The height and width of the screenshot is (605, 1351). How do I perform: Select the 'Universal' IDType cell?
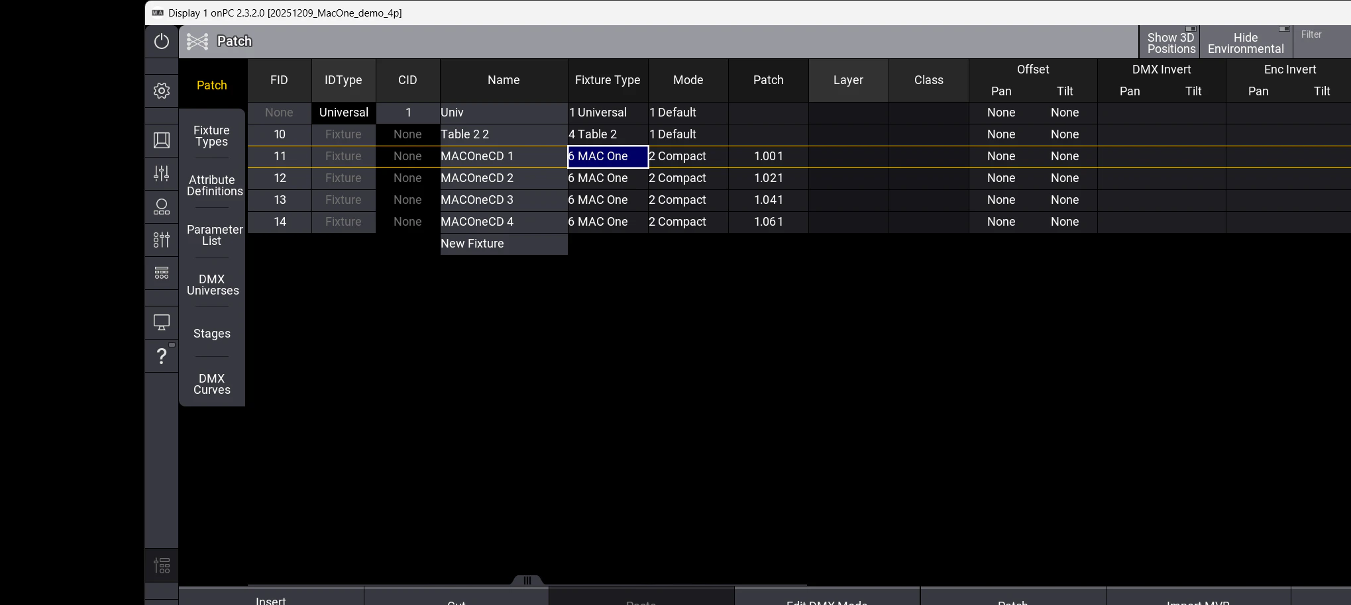pyautogui.click(x=343, y=113)
